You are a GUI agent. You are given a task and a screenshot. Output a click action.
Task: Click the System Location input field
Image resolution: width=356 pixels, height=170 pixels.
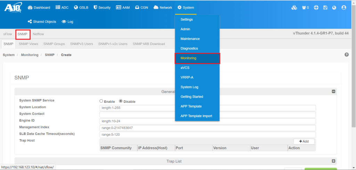point(208,108)
